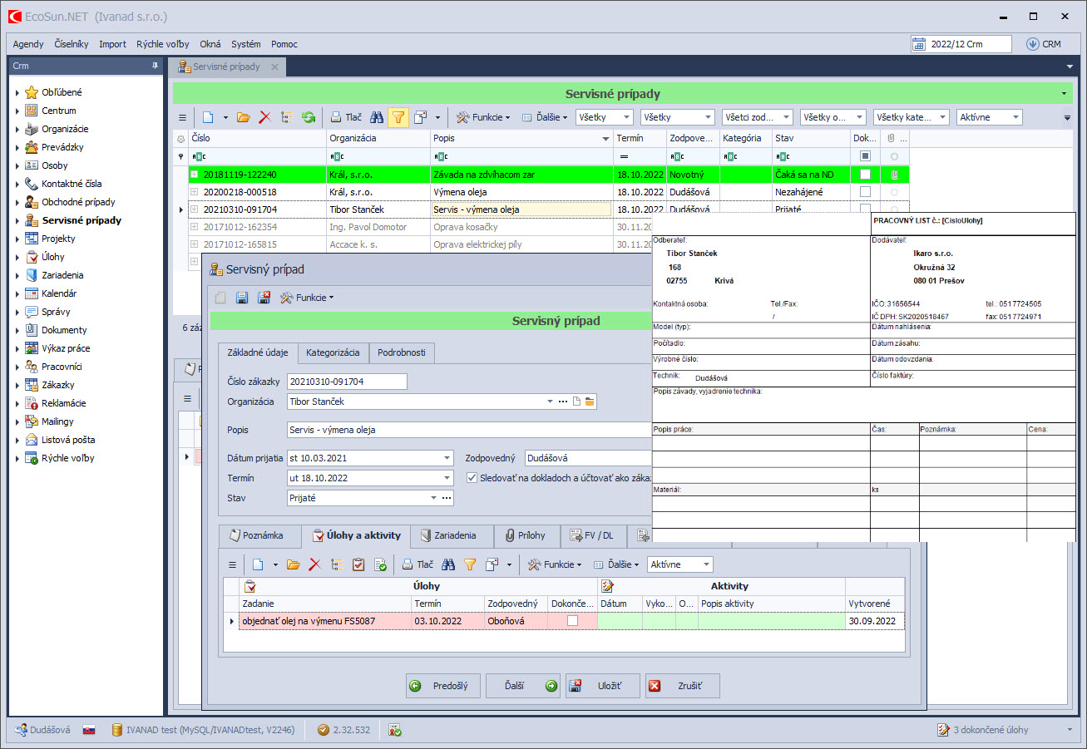Click the Uložiť button
Screen dimensions: 1087x749
click(x=605, y=686)
